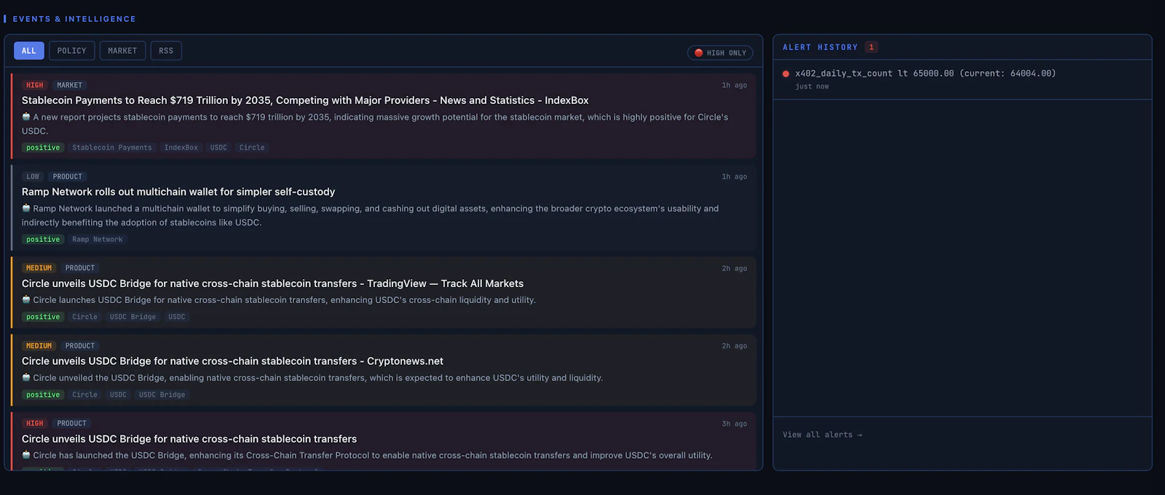Open the RSS filter tab

pyautogui.click(x=166, y=51)
